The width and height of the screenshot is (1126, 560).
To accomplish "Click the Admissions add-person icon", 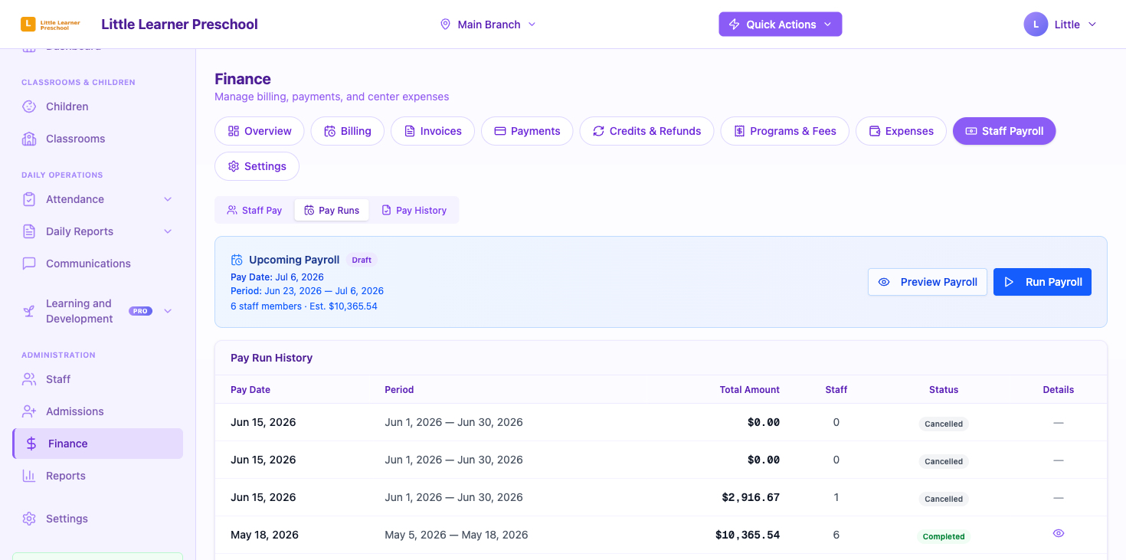I will (29, 411).
